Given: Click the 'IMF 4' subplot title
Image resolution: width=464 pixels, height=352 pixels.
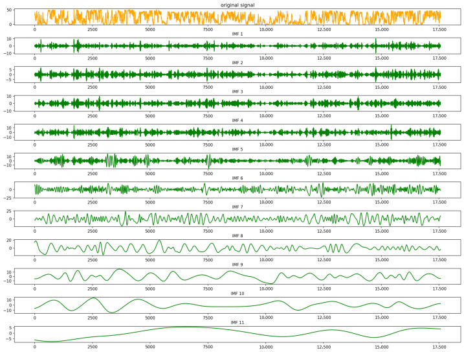Looking at the screenshot, I should (x=238, y=121).
